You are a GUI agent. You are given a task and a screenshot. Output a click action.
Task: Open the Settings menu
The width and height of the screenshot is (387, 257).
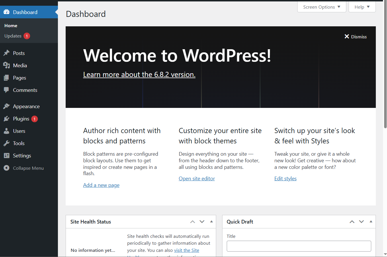tap(29, 155)
